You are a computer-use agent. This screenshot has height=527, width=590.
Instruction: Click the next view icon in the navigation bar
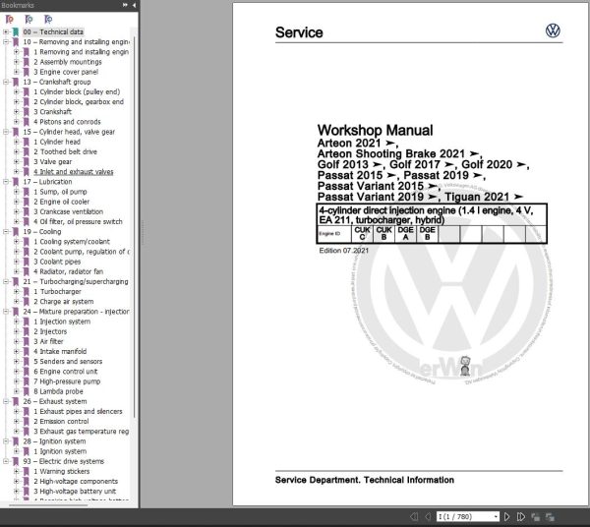point(550,517)
